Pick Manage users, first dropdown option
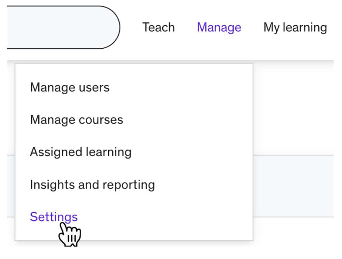Viewport: 342px width, 259px height. (69, 87)
